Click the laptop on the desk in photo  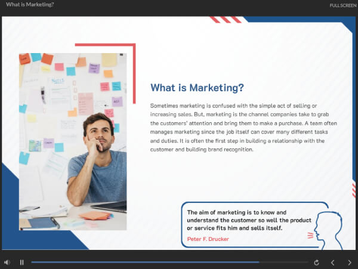[112, 206]
